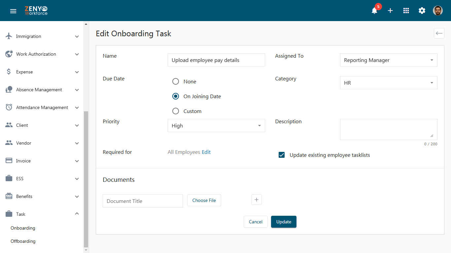Click the Immigration airplane icon
Viewport: 451px width, 253px height.
tap(9, 36)
